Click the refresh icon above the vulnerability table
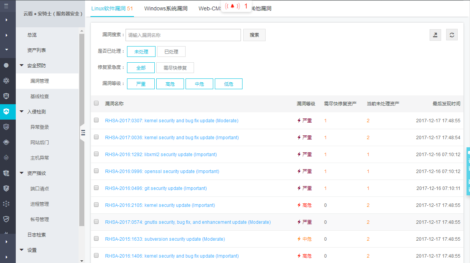The height and width of the screenshot is (263, 470). 452,35
